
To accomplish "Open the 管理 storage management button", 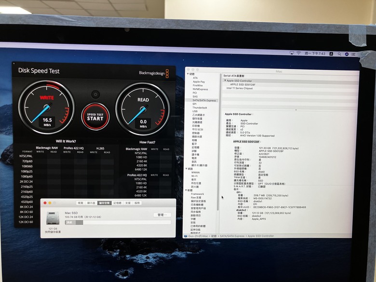I will (162, 215).
